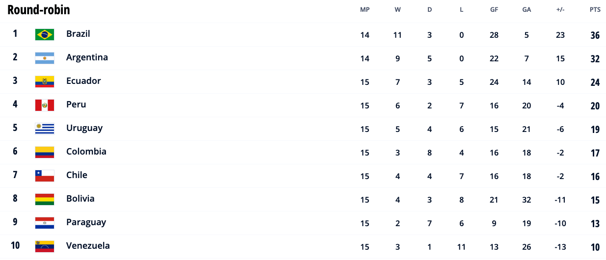
Task: Click the GF column header
Action: [494, 10]
